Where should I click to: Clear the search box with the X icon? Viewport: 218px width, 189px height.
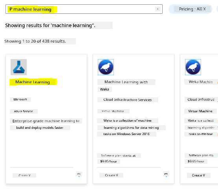(158, 9)
